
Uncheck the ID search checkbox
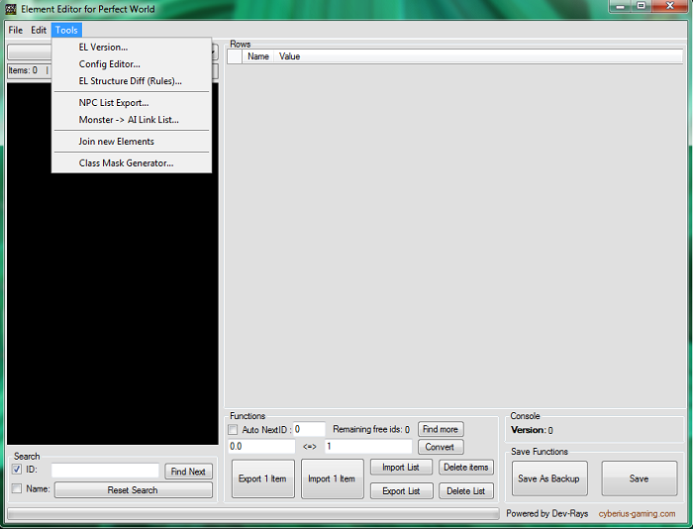[17, 470]
